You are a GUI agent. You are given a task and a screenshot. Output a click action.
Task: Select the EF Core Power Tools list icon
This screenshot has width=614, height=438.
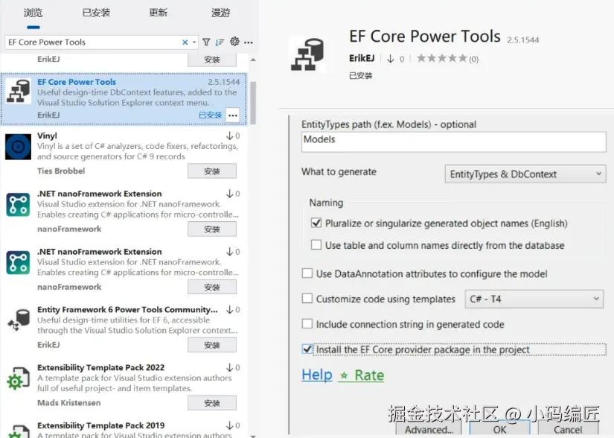click(18, 92)
